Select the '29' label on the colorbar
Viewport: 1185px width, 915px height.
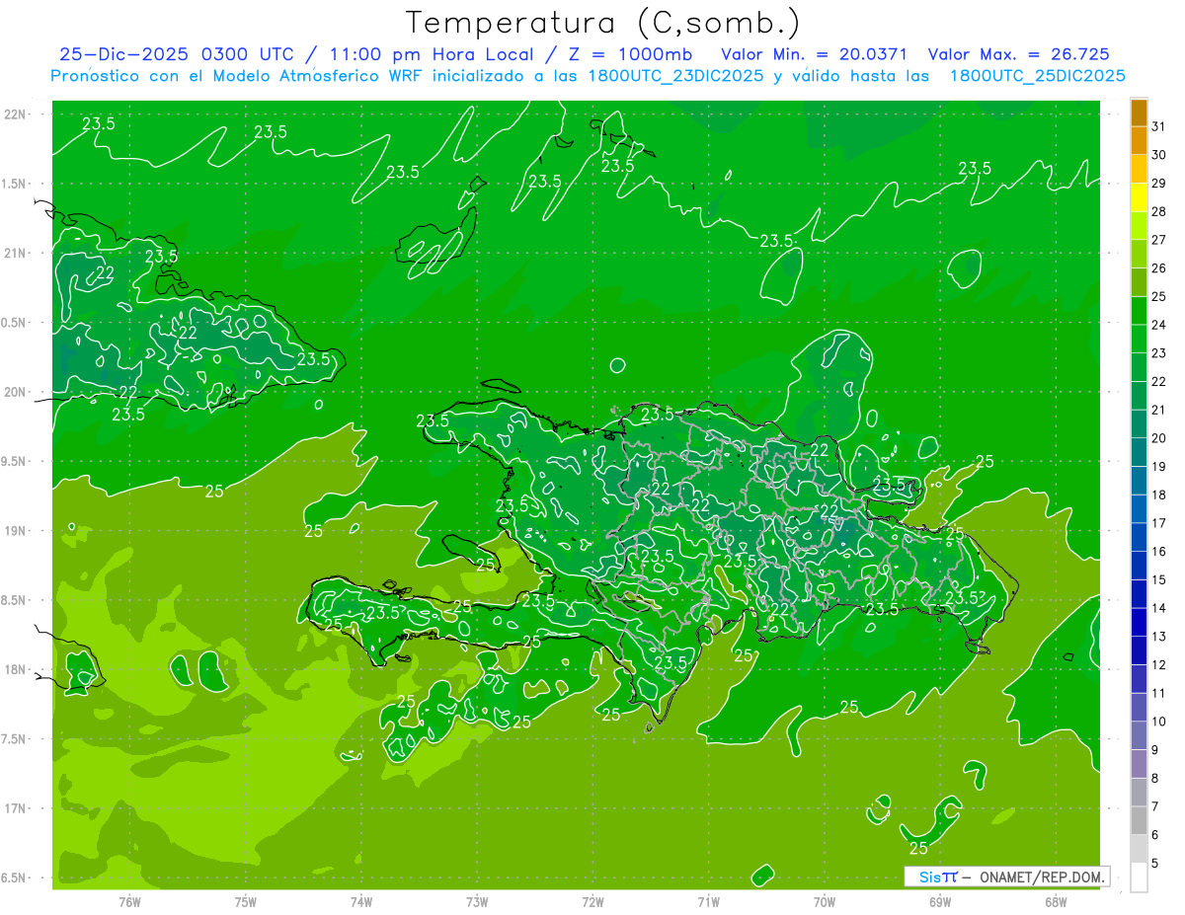click(1158, 183)
